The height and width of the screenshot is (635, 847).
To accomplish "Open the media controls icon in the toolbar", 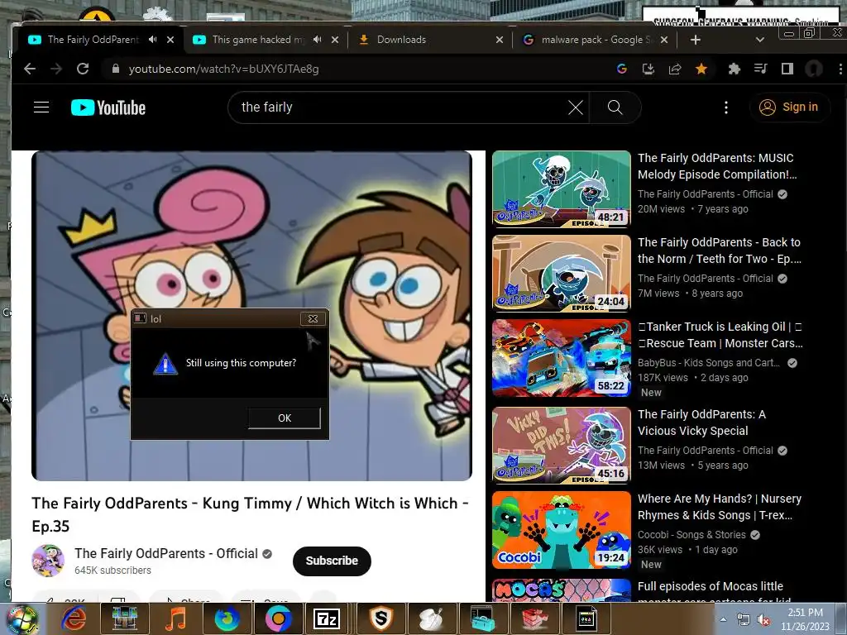I will 761,69.
